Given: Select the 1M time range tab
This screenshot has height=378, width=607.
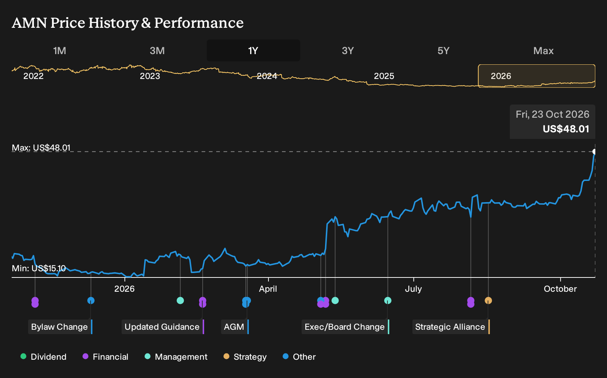Looking at the screenshot, I should [x=60, y=50].
